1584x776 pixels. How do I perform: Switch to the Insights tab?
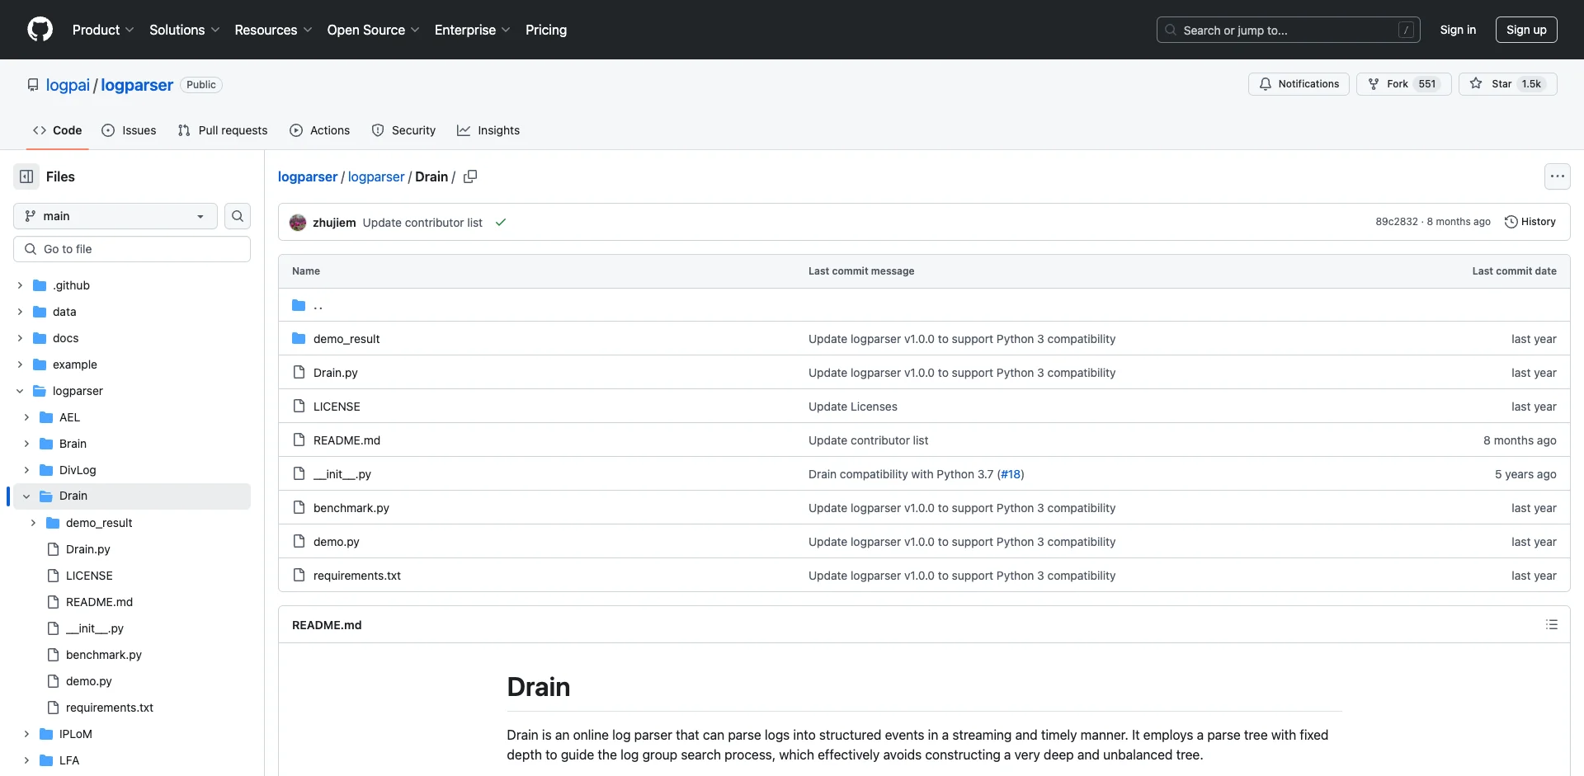(x=488, y=130)
